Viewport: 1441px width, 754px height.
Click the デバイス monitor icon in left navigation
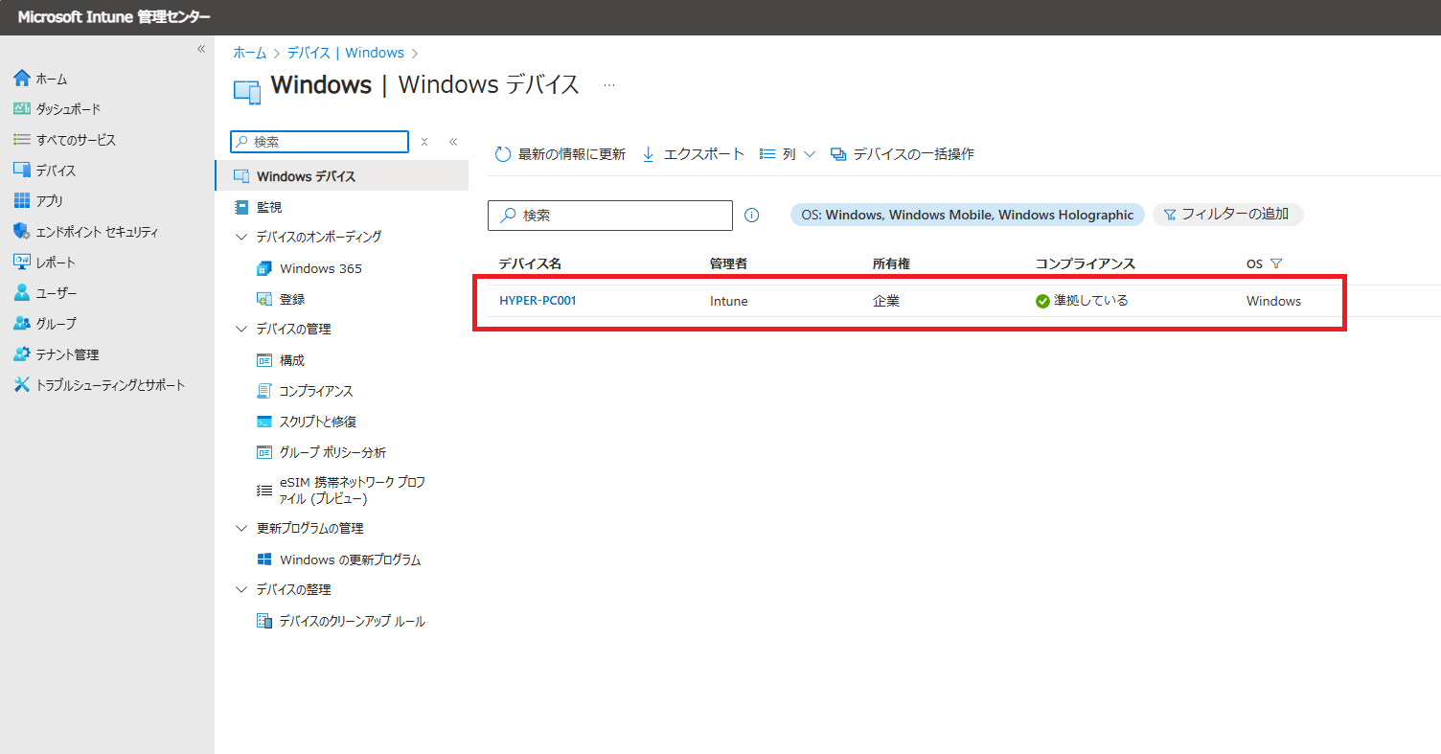click(22, 171)
